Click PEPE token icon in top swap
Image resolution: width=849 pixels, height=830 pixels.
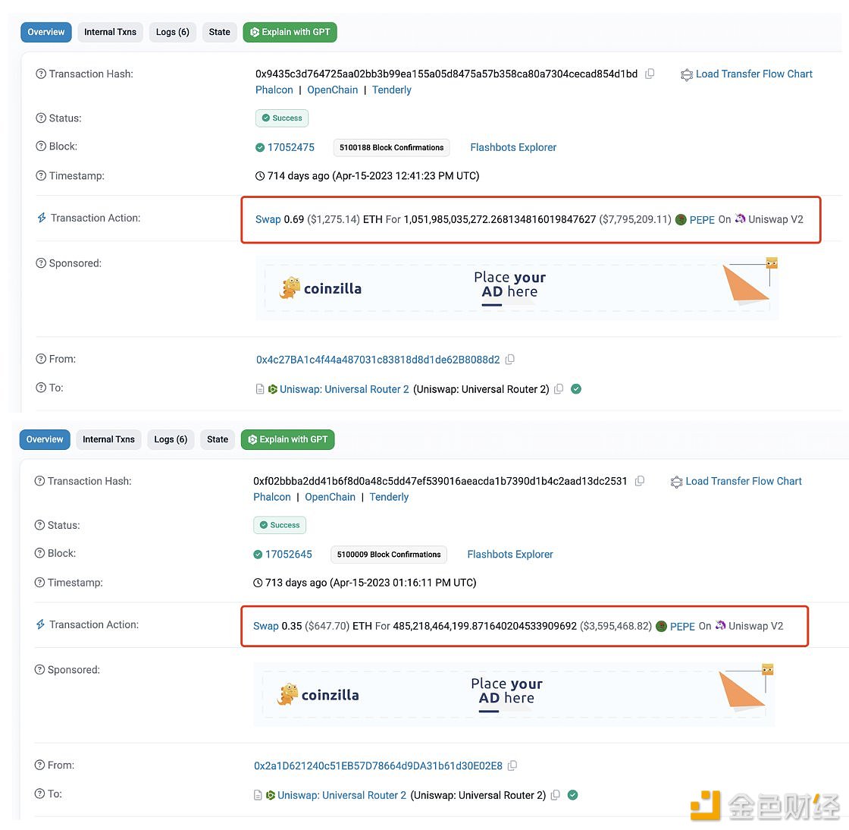point(681,220)
